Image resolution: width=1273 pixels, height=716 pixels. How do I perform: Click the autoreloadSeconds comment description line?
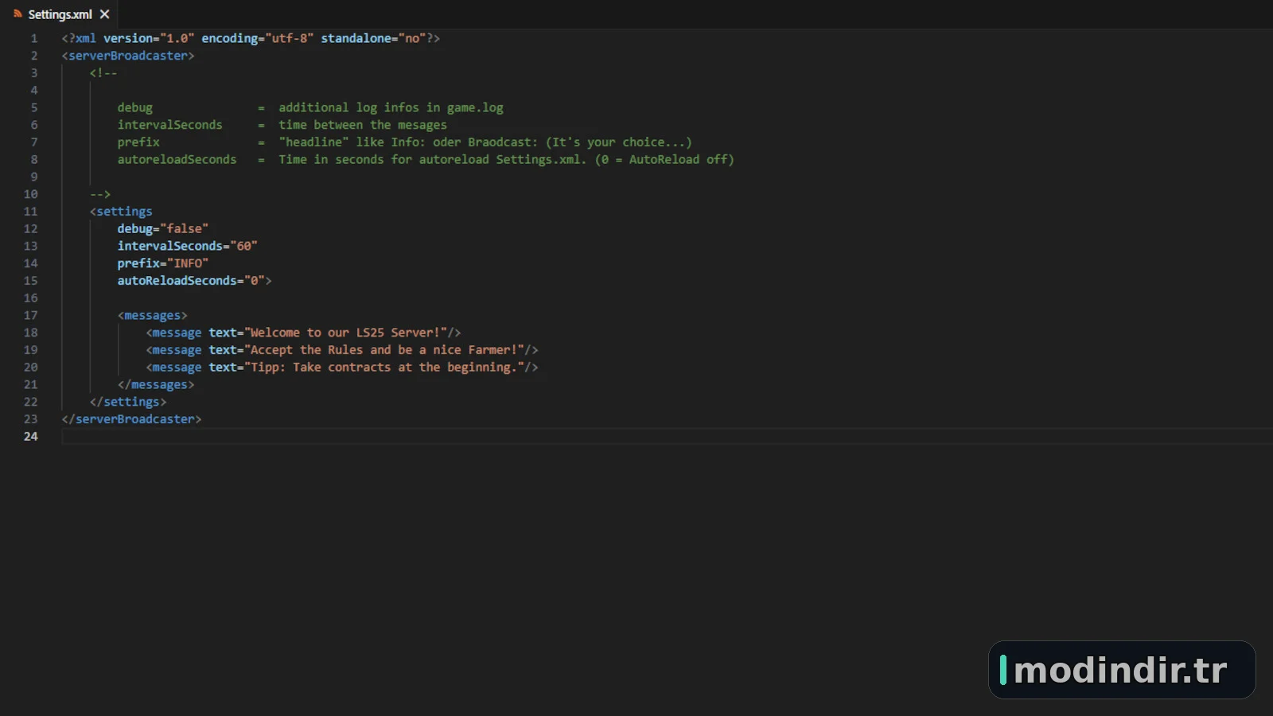click(x=426, y=160)
